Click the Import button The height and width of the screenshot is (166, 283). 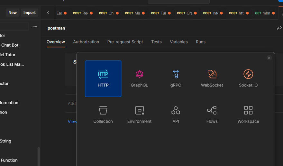(30, 13)
